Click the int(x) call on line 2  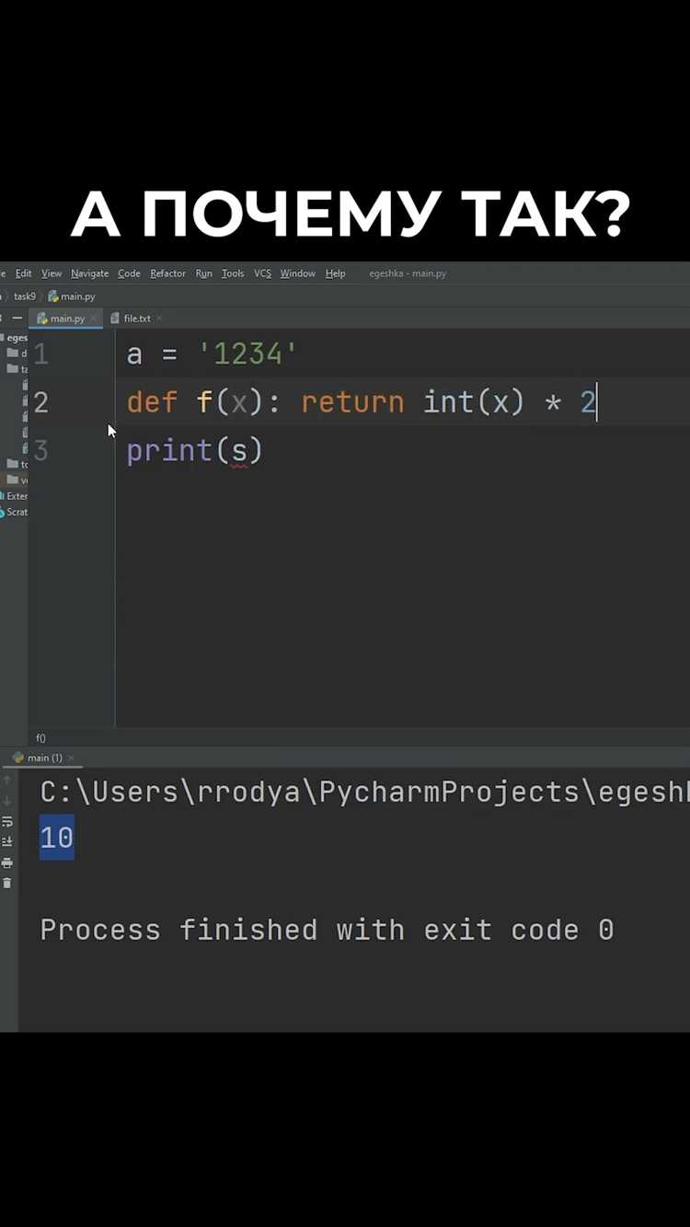(474, 402)
